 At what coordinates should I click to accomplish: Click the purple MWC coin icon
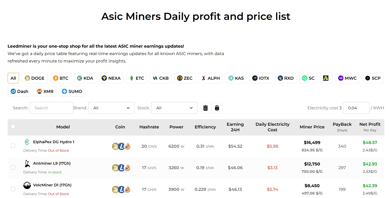340,78
